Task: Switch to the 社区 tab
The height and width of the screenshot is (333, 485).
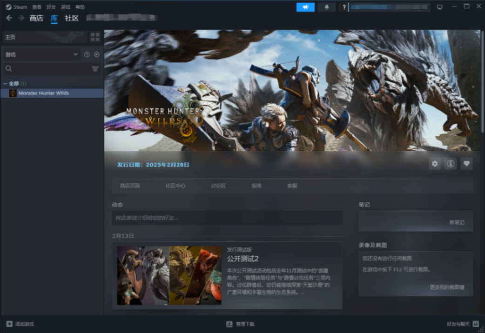Action: pyautogui.click(x=72, y=18)
